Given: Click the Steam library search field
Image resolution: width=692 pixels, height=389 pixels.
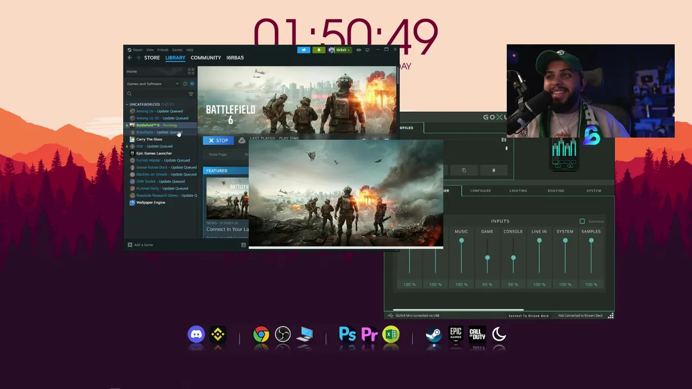Looking at the screenshot, I should point(157,94).
